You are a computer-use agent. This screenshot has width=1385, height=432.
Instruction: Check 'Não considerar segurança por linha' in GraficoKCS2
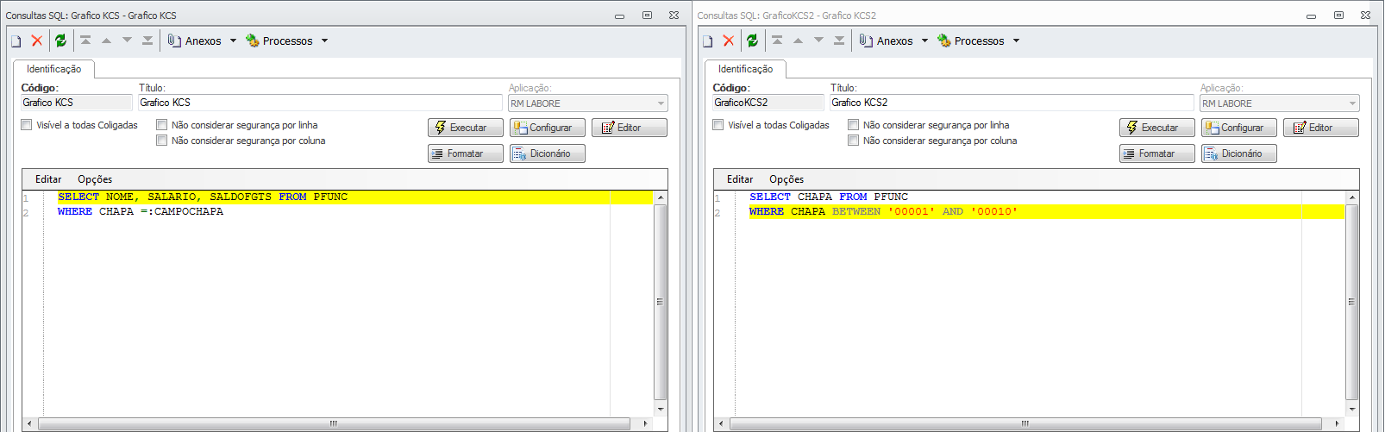pyautogui.click(x=854, y=125)
